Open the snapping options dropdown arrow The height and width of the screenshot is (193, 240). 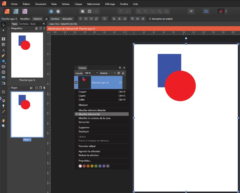[x=226, y=11]
